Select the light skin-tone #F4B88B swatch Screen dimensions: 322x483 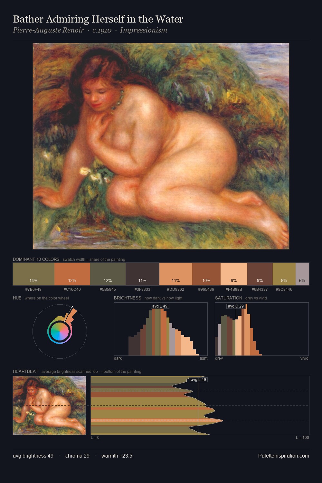click(x=234, y=274)
